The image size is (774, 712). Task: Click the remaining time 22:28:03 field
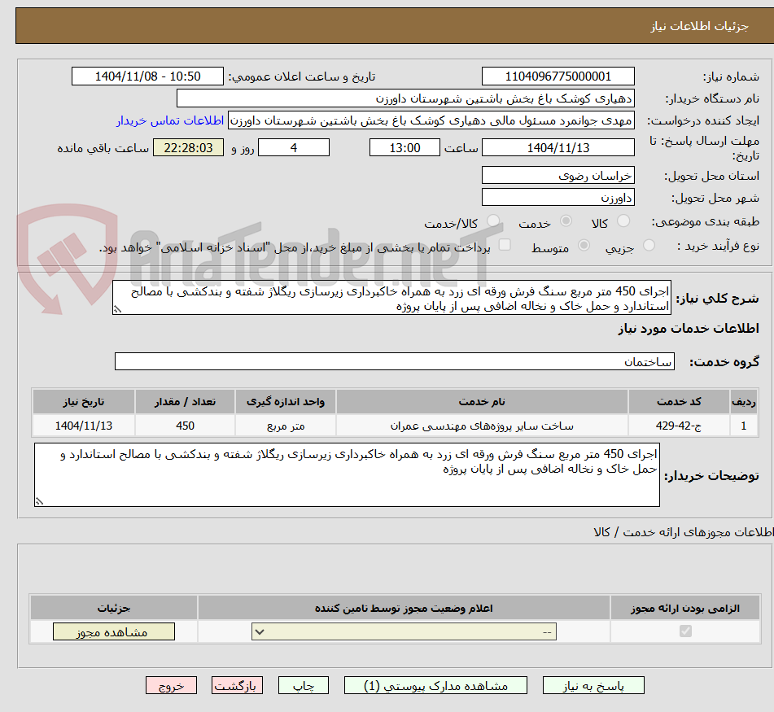(x=188, y=147)
